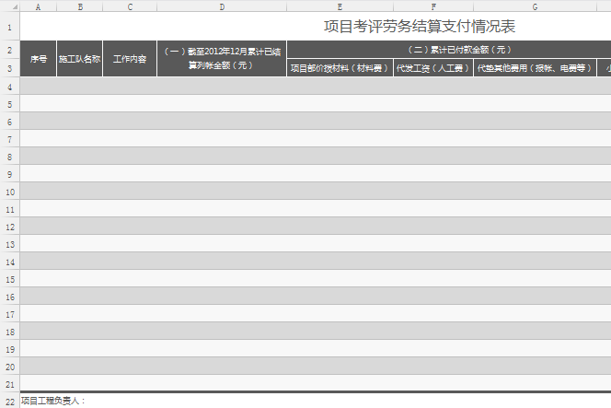
Task: Click column F header letter
Action: pos(432,6)
